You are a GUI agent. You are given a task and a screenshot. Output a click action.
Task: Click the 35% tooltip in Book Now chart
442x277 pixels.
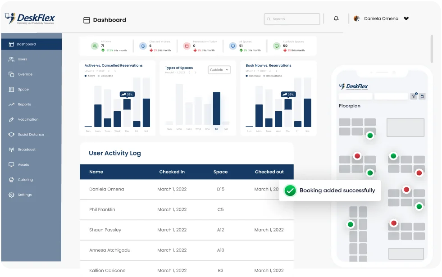(288, 95)
